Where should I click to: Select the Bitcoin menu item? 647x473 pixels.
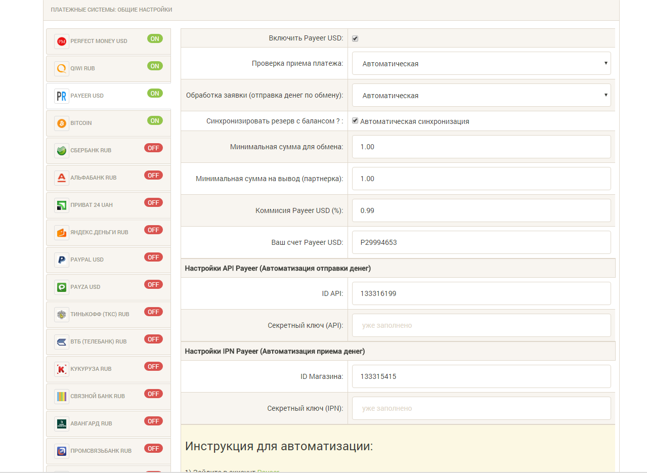click(x=108, y=123)
